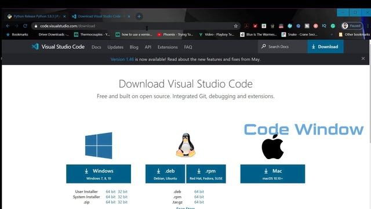Download Windows .zip 64 bit

[x=111, y=202]
